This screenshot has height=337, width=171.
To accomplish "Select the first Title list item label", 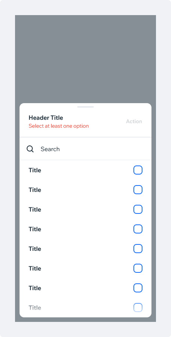I will tap(35, 170).
